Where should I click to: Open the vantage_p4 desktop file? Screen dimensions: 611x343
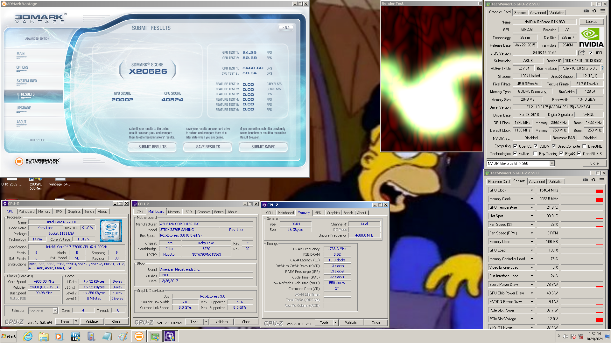(60, 182)
